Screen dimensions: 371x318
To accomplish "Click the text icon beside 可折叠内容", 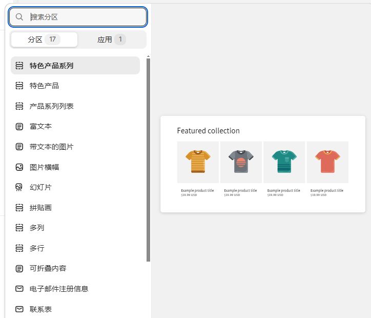I will (x=19, y=269).
